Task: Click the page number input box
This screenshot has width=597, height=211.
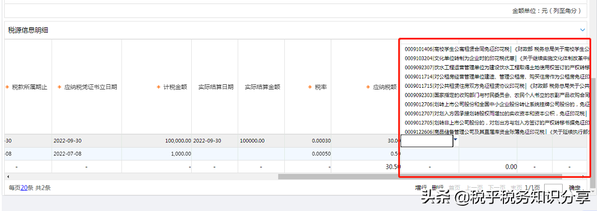Action: click(553, 188)
